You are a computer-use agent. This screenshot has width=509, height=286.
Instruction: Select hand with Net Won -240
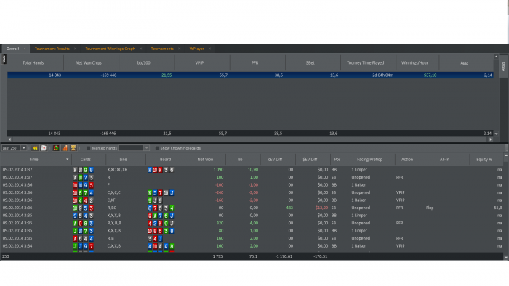[x=252, y=192]
